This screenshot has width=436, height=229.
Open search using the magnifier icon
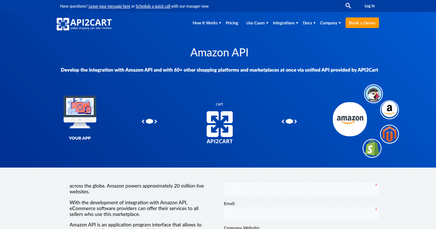coord(348,5)
